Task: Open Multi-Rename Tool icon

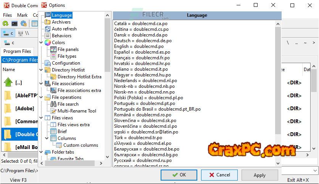Action: point(53,111)
